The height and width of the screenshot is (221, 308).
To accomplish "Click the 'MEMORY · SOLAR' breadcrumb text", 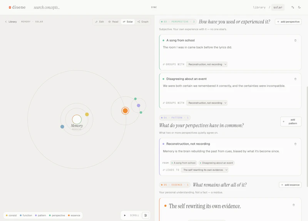I will [x=32, y=22].
